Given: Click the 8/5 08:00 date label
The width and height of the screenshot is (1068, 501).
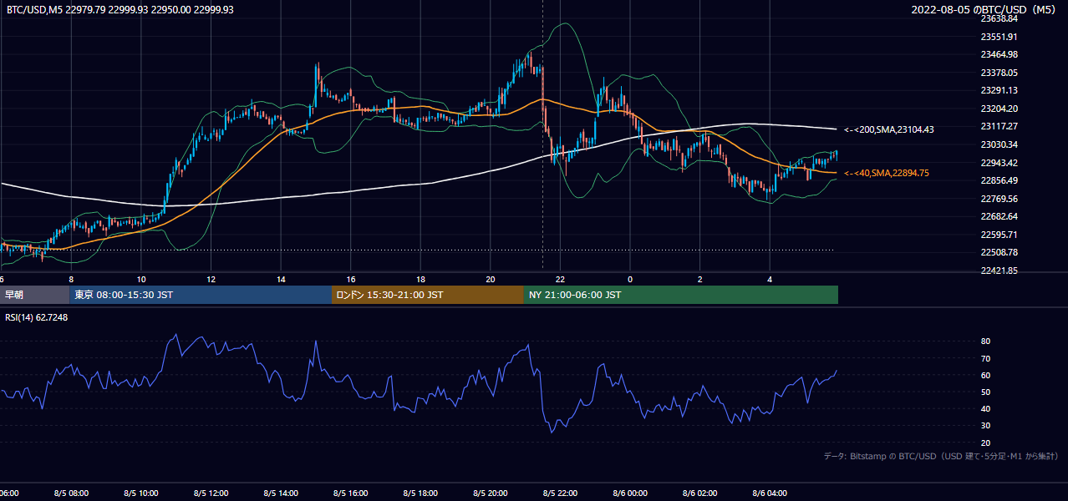Looking at the screenshot, I should pos(71,493).
